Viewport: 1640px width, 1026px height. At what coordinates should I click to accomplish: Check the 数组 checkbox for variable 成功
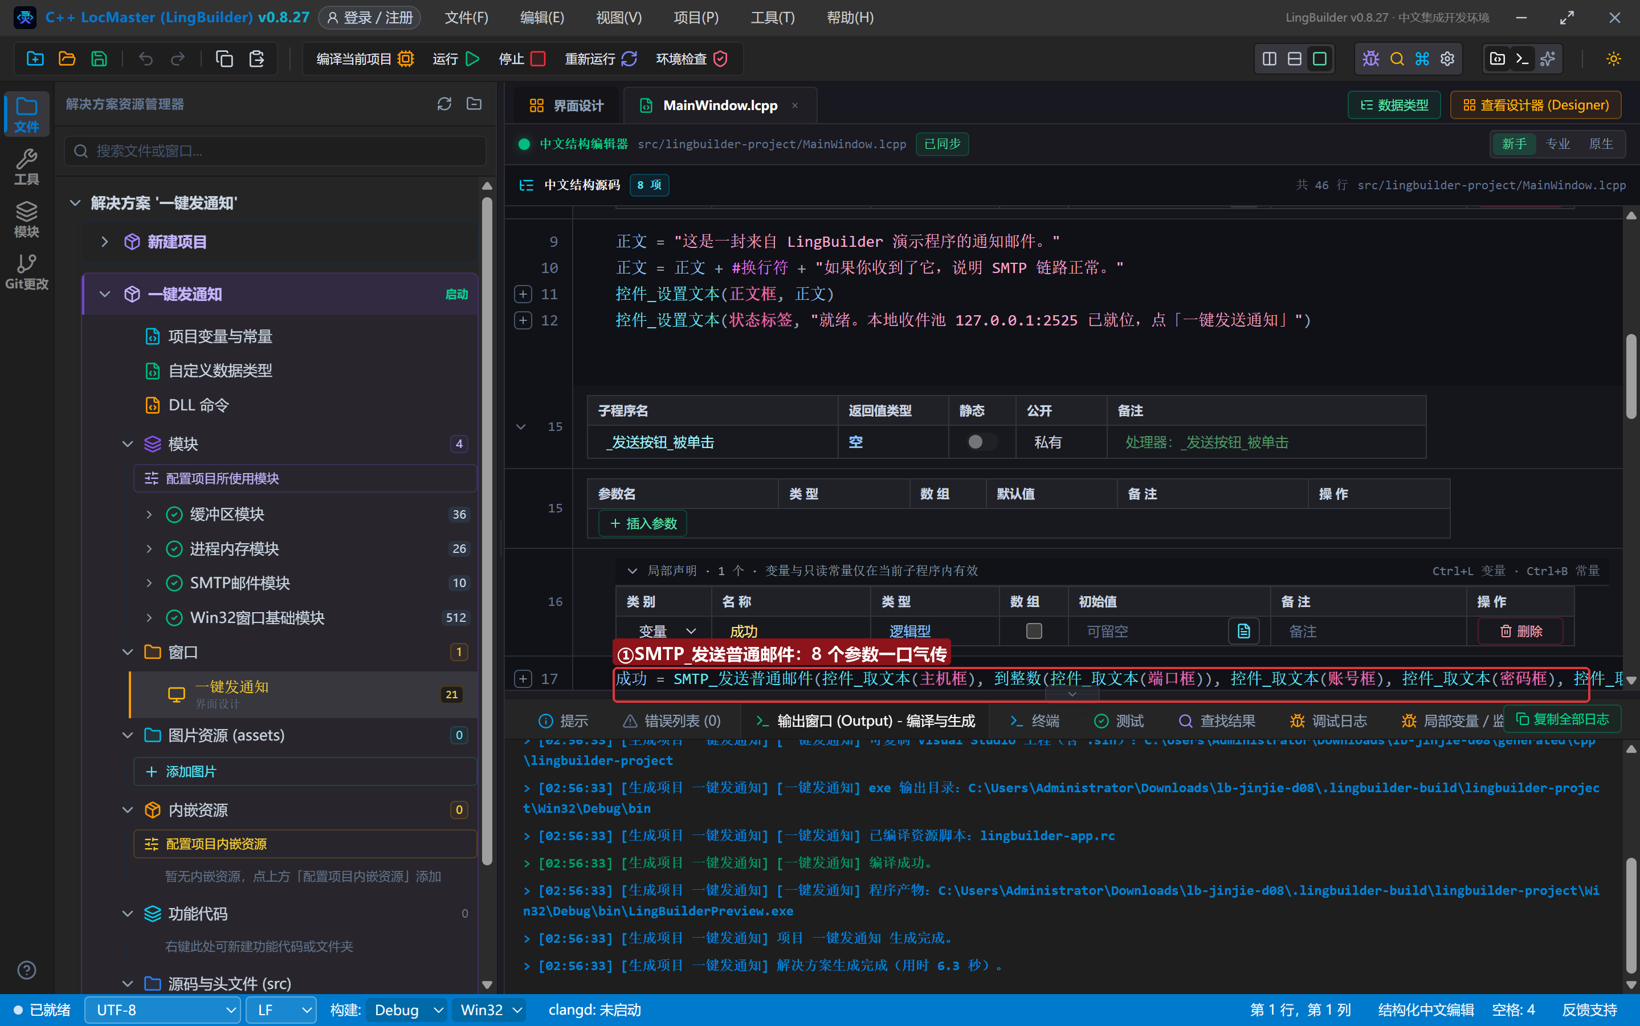point(1034,631)
